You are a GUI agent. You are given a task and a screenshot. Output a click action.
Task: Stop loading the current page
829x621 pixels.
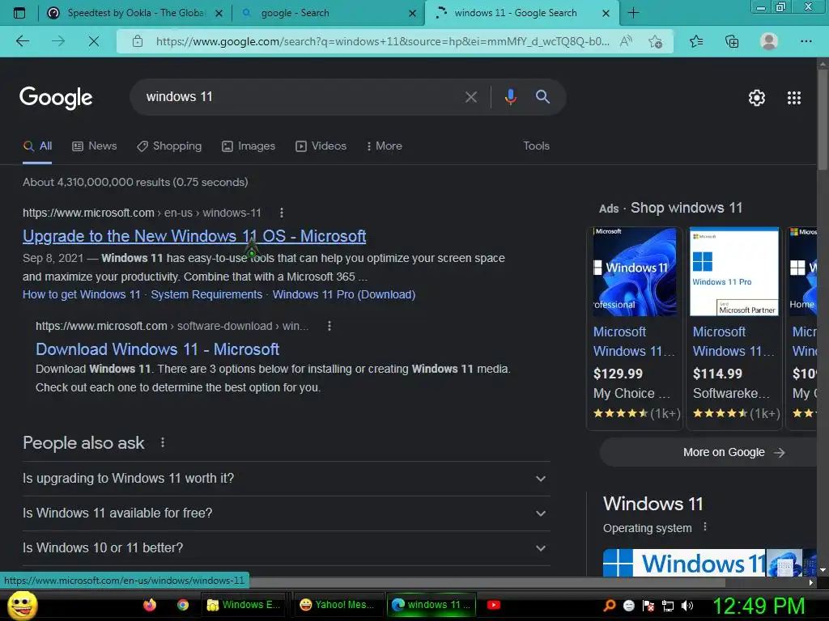[94, 41]
